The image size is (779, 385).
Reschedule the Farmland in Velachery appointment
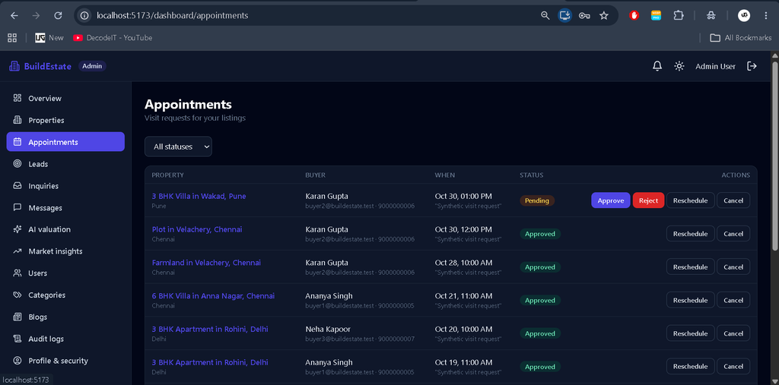click(x=691, y=267)
